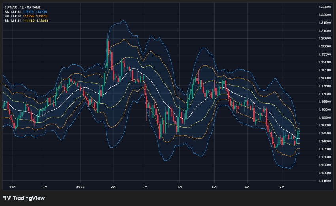This screenshot has width=336, height=206.
Task: Click the 1.22500 price axis label
Action: [325, 7]
